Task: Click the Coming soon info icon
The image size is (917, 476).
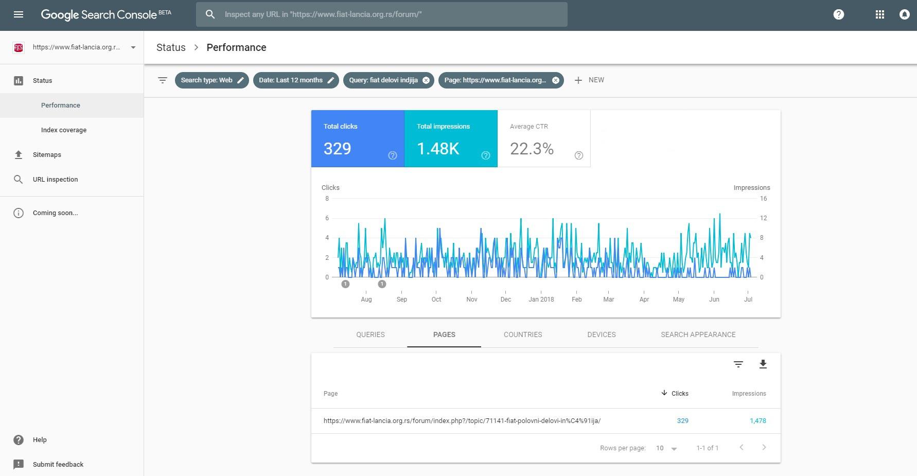Action: 19,213
